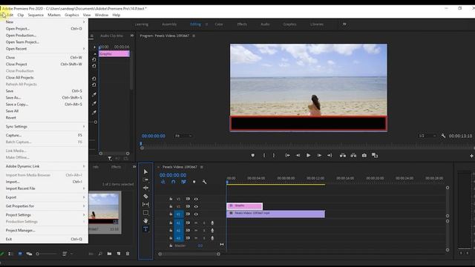Switch Project panel to icon view
The height and width of the screenshot is (267, 475).
pyautogui.click(x=20, y=254)
